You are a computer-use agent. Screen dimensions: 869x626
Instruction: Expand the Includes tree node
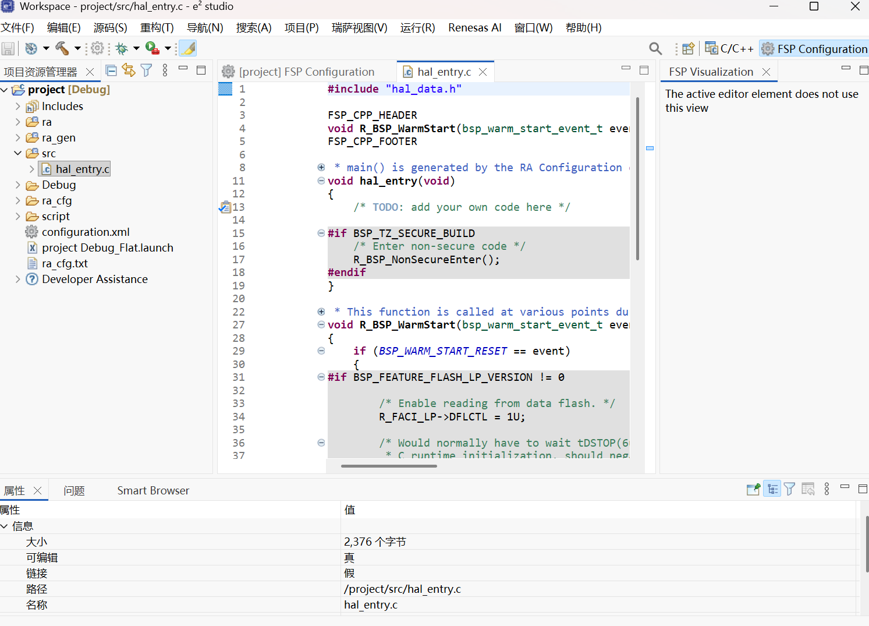18,107
